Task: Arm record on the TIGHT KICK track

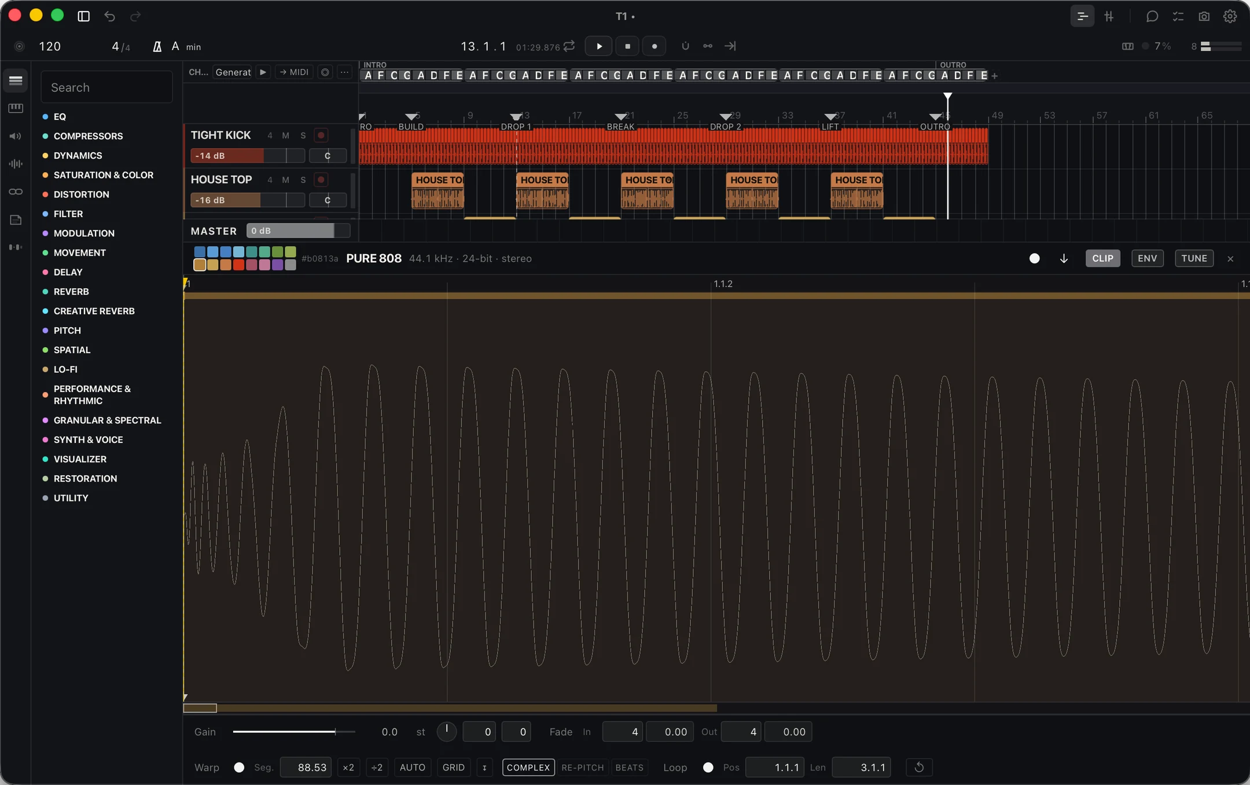Action: pos(321,135)
